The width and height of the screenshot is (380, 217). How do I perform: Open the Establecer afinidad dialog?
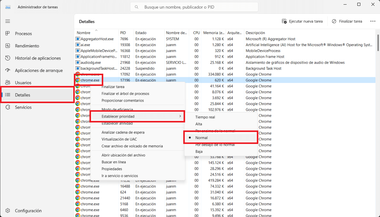tap(116, 123)
